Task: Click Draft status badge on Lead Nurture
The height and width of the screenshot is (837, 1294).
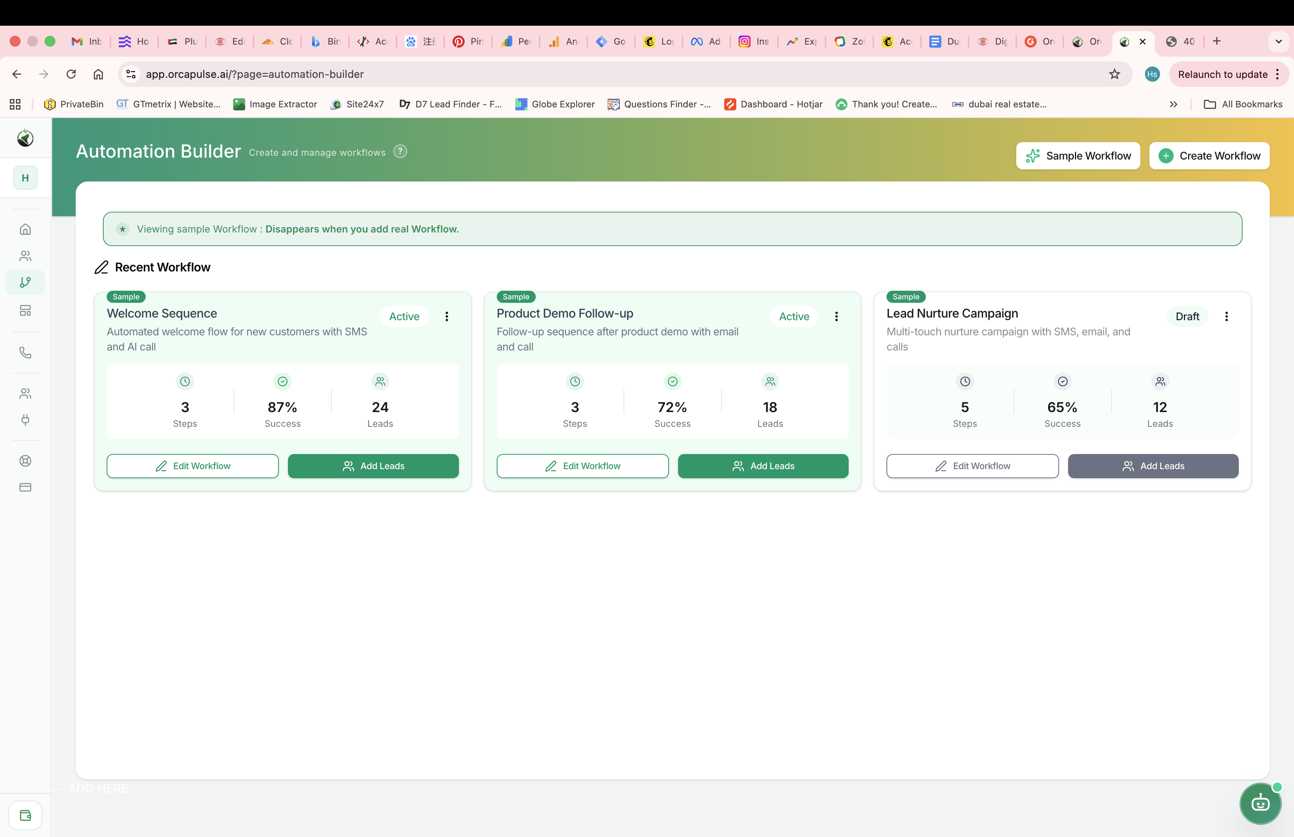Action: coord(1187,316)
